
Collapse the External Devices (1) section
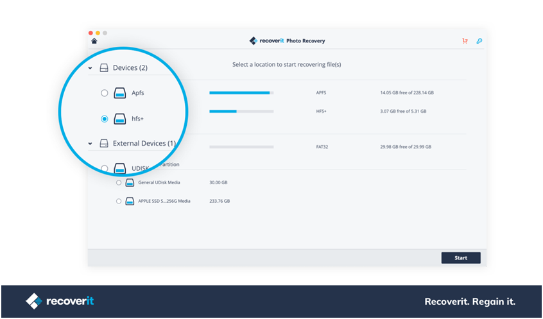(90, 144)
